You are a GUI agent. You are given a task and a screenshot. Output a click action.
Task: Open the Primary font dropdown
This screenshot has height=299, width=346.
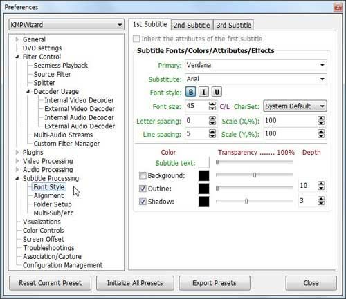[322, 65]
